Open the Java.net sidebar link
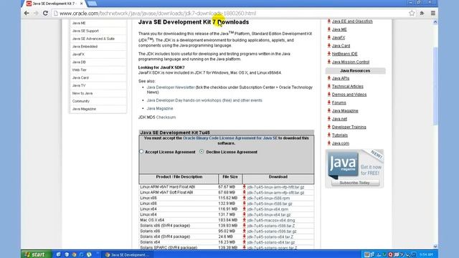 point(339,119)
